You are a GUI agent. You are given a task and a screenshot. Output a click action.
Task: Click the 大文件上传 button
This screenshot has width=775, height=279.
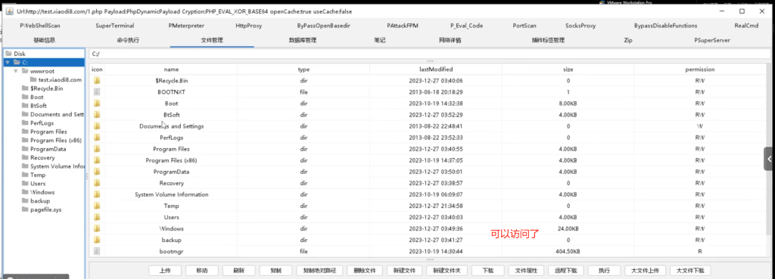tap(646, 271)
